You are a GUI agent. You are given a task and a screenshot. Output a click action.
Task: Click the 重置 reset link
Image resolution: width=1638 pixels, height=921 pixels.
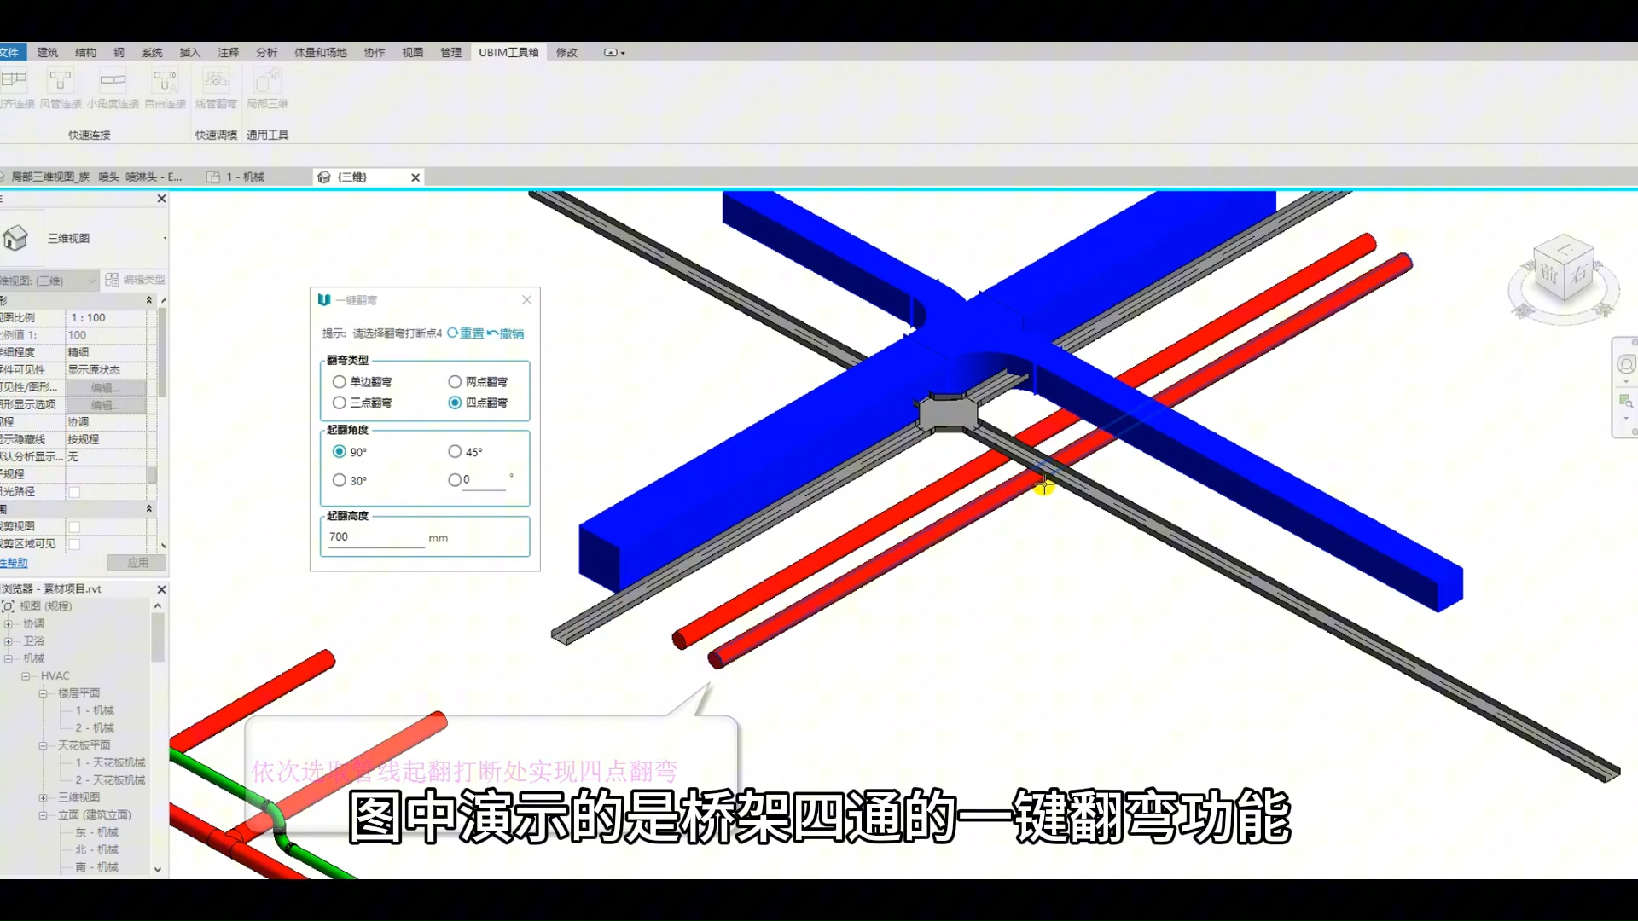click(x=471, y=333)
